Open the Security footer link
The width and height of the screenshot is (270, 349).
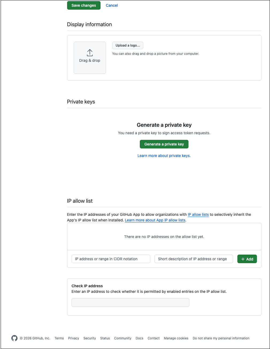click(x=90, y=338)
